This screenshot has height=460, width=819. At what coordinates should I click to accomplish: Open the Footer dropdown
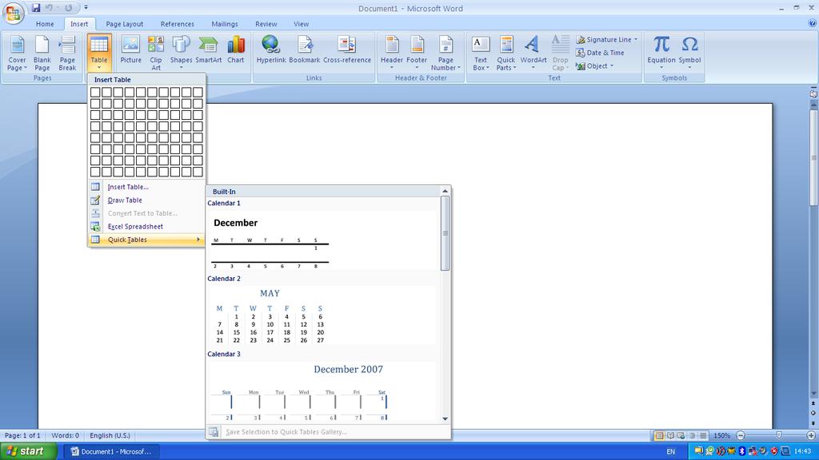[x=417, y=54]
